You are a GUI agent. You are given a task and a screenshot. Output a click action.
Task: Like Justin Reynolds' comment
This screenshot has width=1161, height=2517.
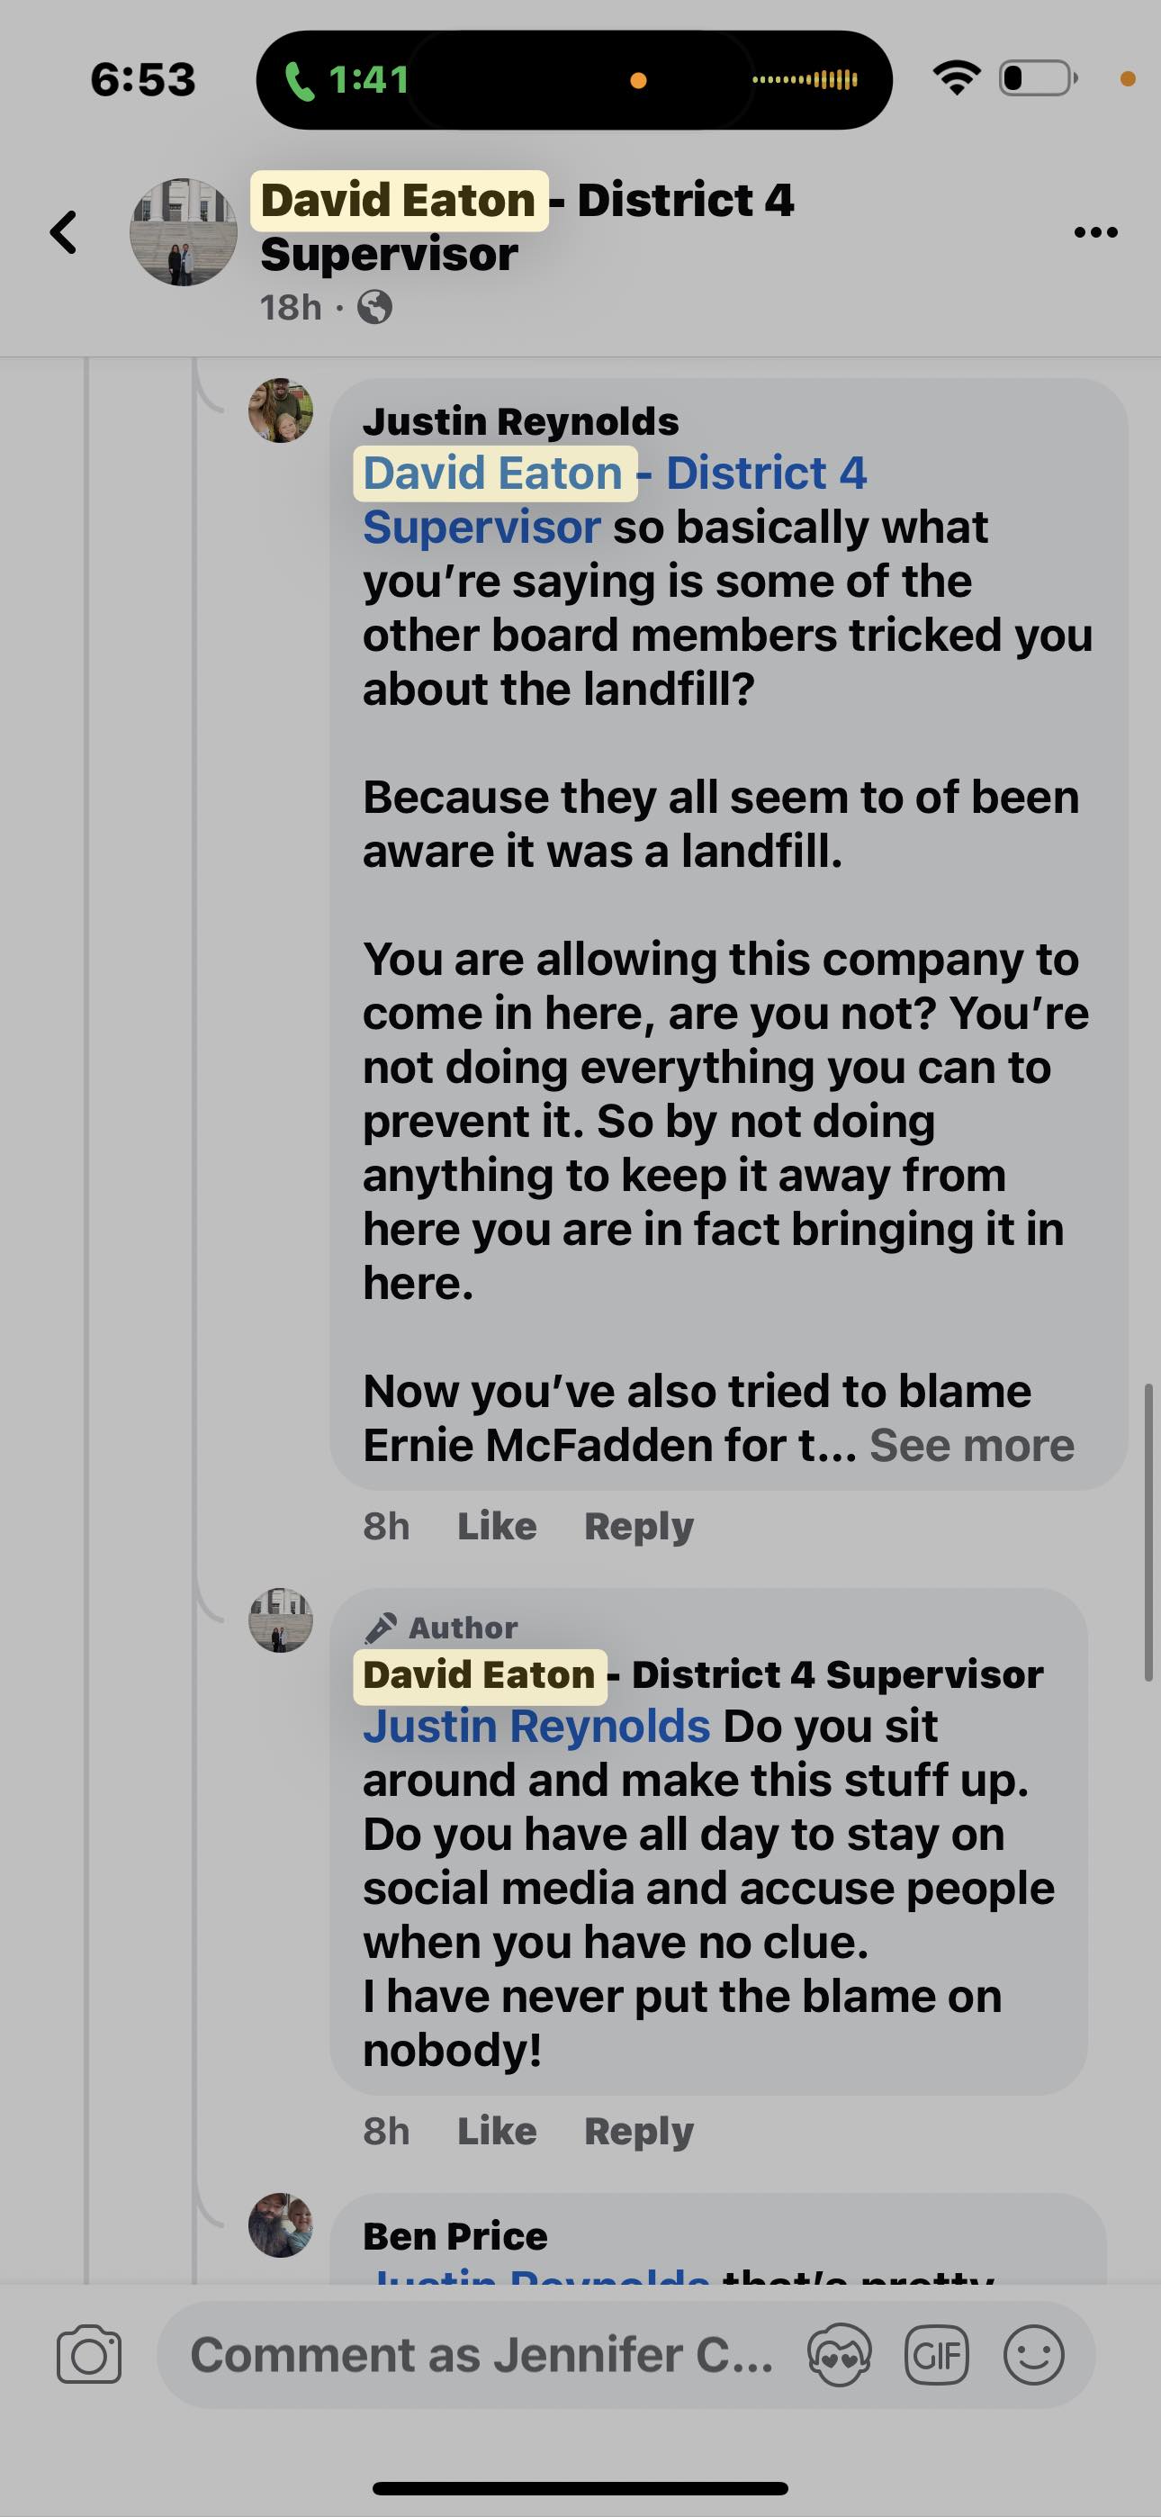pyautogui.click(x=497, y=1526)
